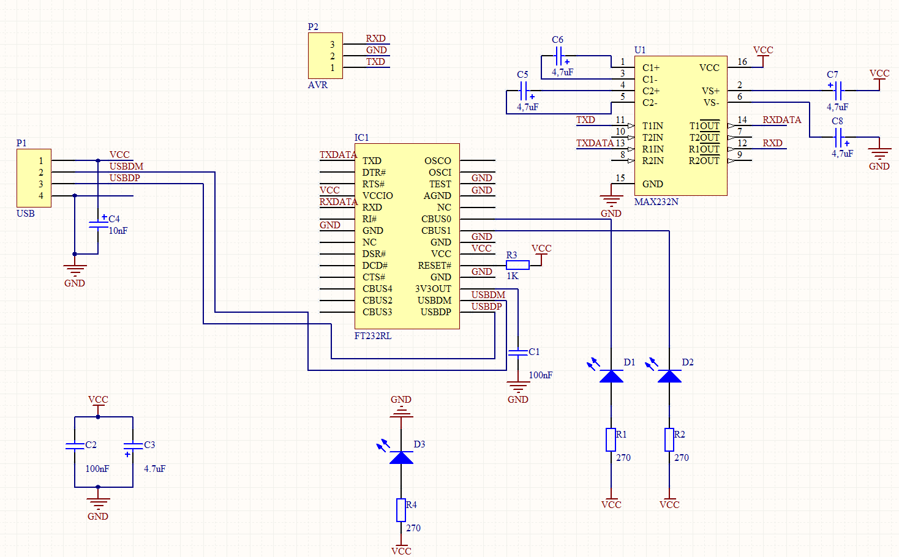Click the CBUS0 pin label on IC1
Screen dimensions: 899x557
click(x=436, y=219)
